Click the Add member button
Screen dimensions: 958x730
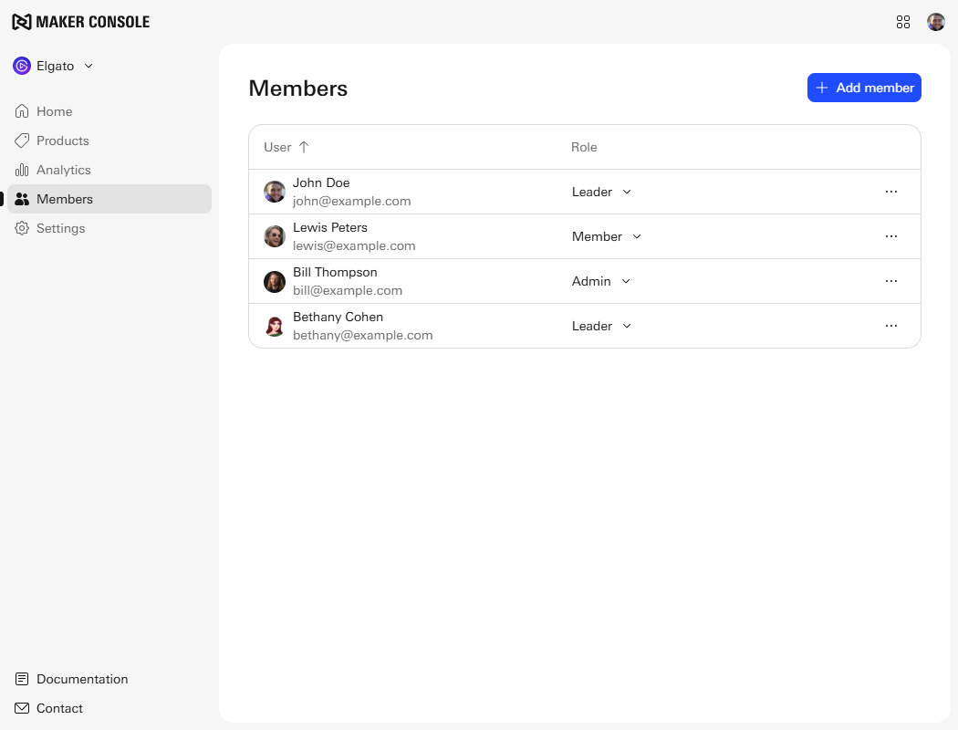(864, 88)
